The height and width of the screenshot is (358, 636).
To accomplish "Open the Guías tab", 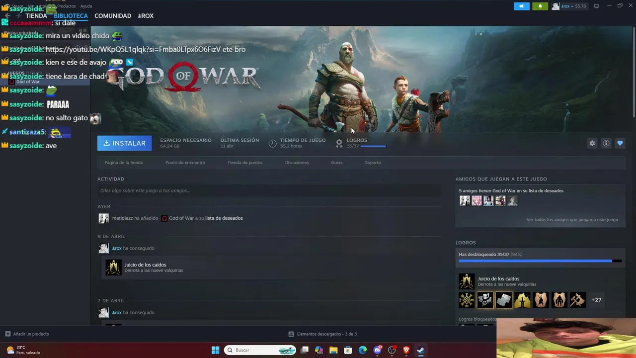I will pyautogui.click(x=336, y=163).
